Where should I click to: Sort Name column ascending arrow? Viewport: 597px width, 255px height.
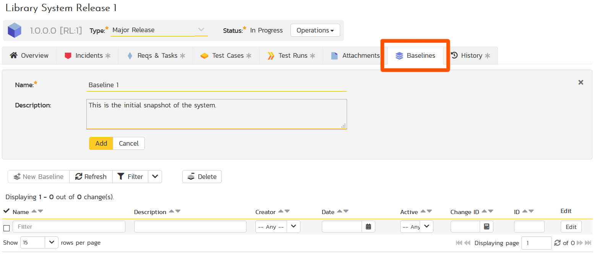(34, 211)
